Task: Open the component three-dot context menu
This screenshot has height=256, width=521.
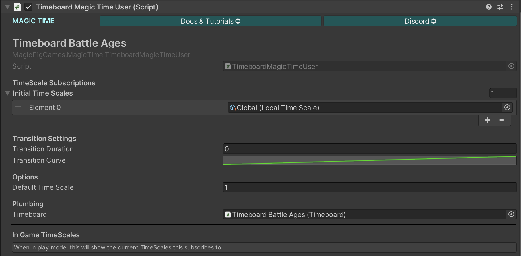Action: tap(512, 7)
